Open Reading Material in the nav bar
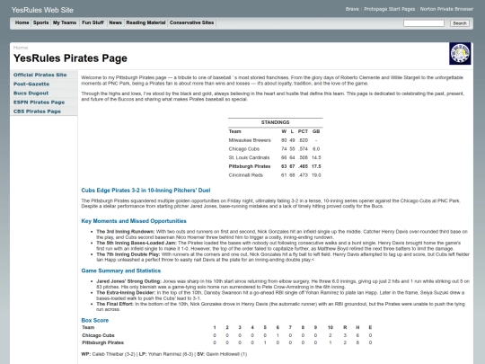485x364 pixels. (x=145, y=22)
